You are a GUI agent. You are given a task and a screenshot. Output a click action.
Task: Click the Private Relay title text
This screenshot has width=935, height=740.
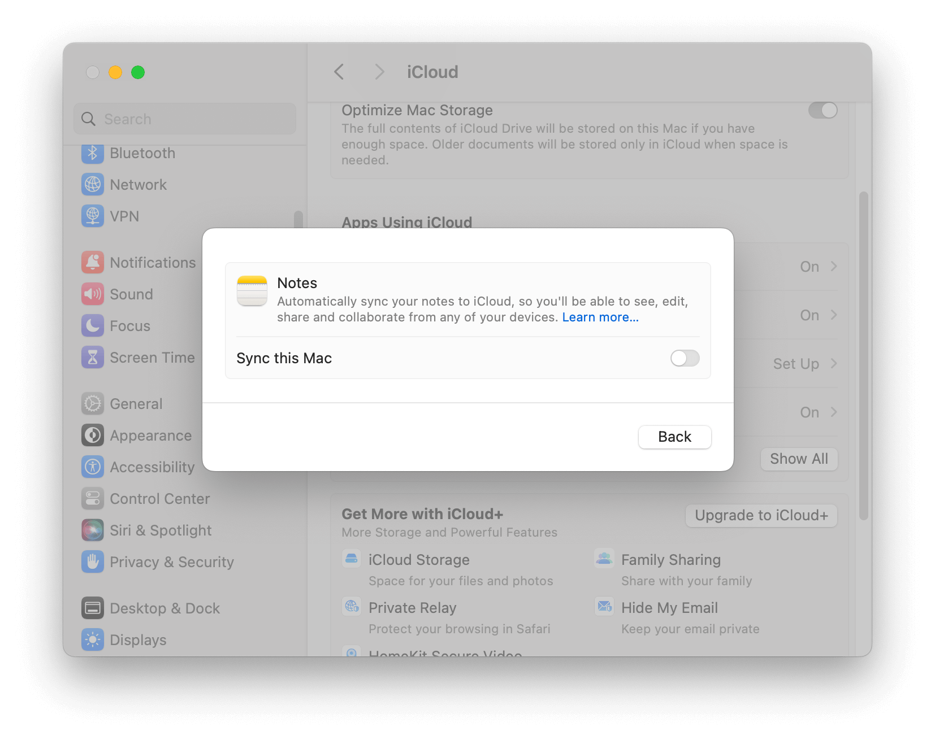pos(413,608)
